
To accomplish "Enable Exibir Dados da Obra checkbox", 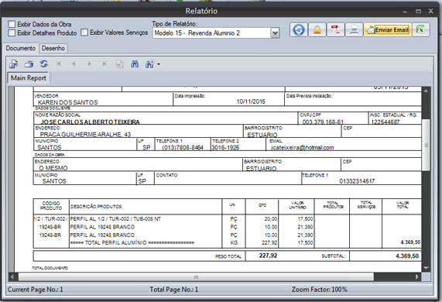I will coord(12,24).
